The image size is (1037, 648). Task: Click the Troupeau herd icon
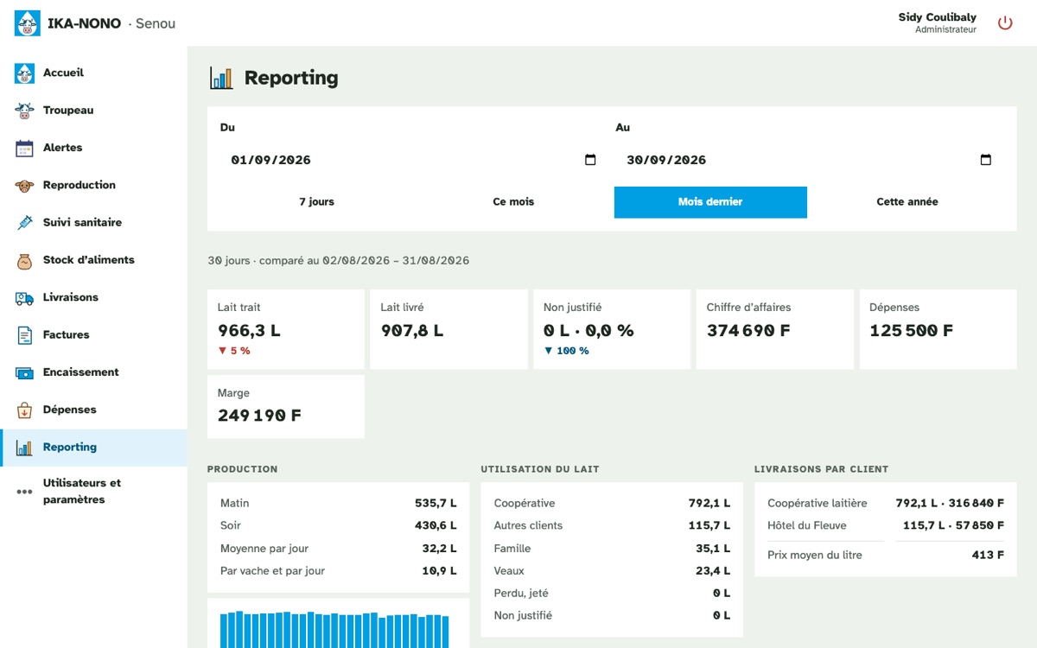(25, 111)
